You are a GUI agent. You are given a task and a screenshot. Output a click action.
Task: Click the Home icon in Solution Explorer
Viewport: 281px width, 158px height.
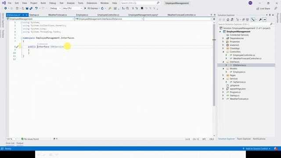point(228,19)
